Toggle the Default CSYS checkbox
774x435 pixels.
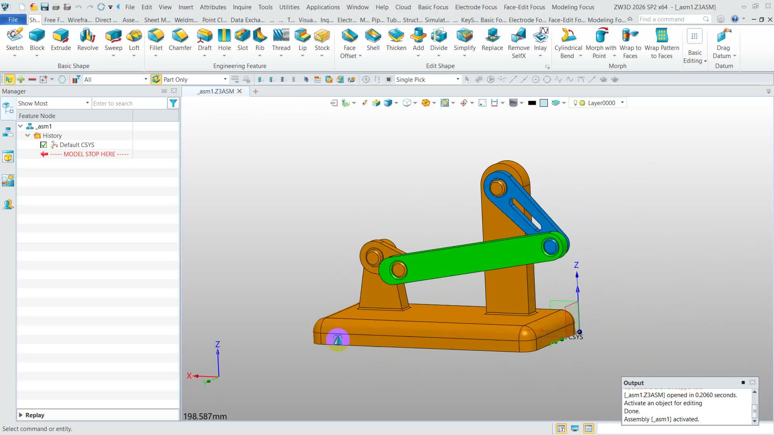coord(44,145)
